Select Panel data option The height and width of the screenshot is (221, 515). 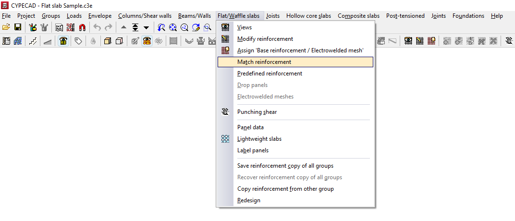(x=295, y=127)
